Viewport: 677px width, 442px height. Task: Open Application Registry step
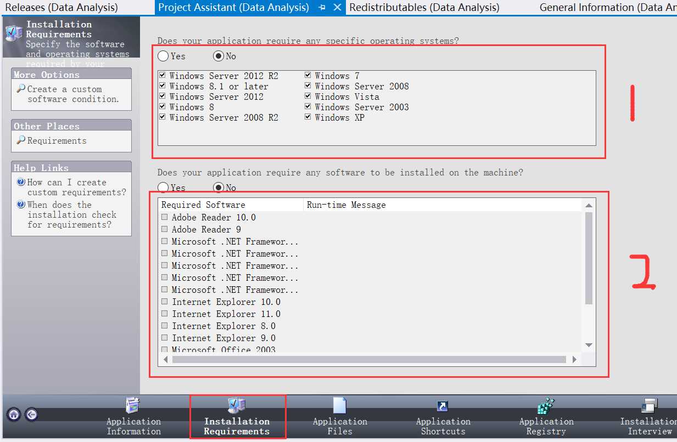(546, 417)
